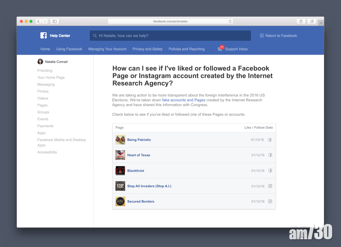Click the Facebook icon beside Being Patriotic's date
This screenshot has width=341, height=247.
[270, 140]
